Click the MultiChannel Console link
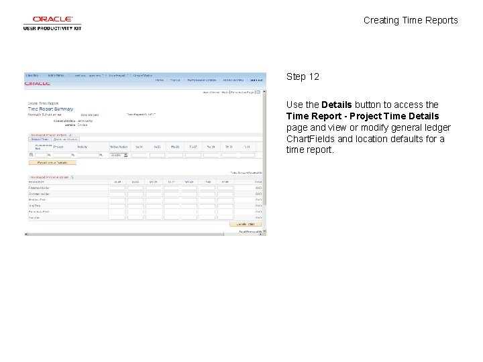483x362 pixels. click(x=202, y=80)
